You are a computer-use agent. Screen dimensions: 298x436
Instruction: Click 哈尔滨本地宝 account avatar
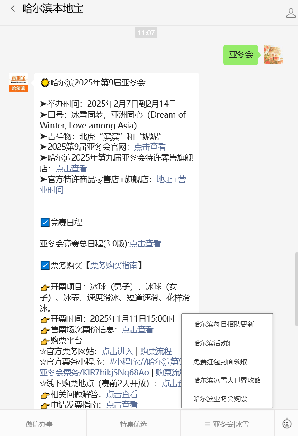19,82
